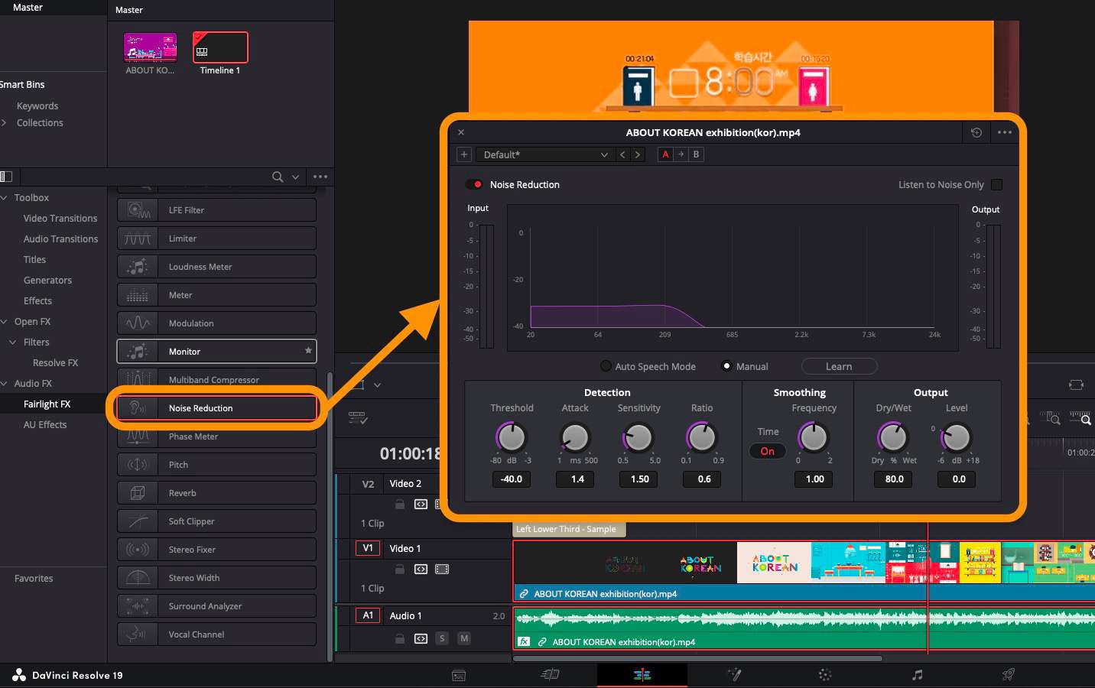Select the Manual mode radio button
Screen dimensions: 1095x688
pyautogui.click(x=727, y=366)
